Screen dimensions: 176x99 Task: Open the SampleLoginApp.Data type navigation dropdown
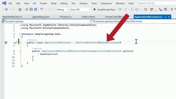[134, 21]
